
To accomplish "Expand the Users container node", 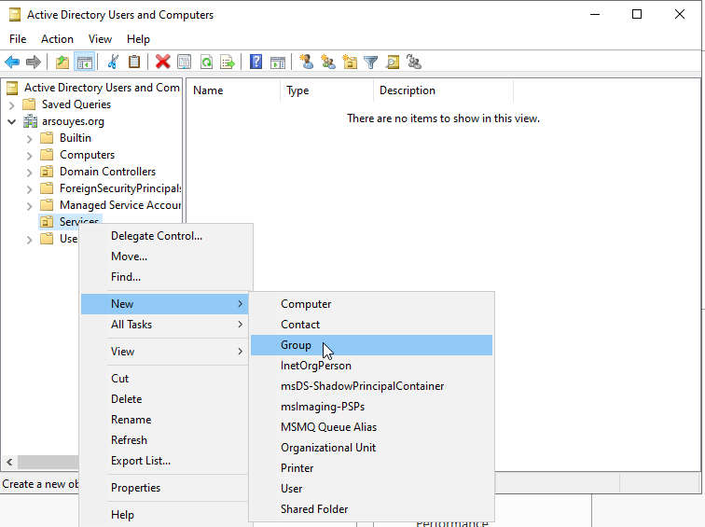I will pyautogui.click(x=29, y=240).
